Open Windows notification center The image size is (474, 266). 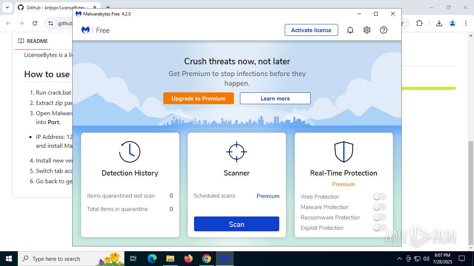coord(462,259)
